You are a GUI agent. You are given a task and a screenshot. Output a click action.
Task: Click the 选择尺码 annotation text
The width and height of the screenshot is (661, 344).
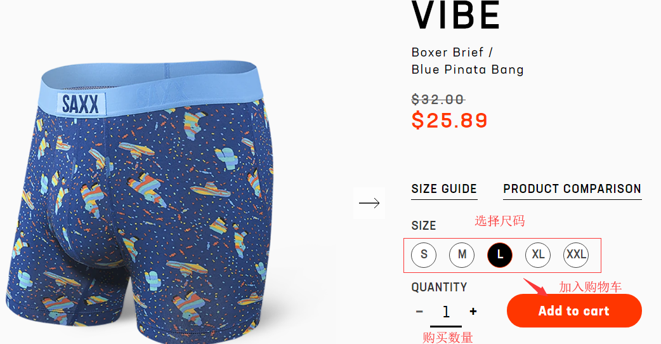[499, 221]
